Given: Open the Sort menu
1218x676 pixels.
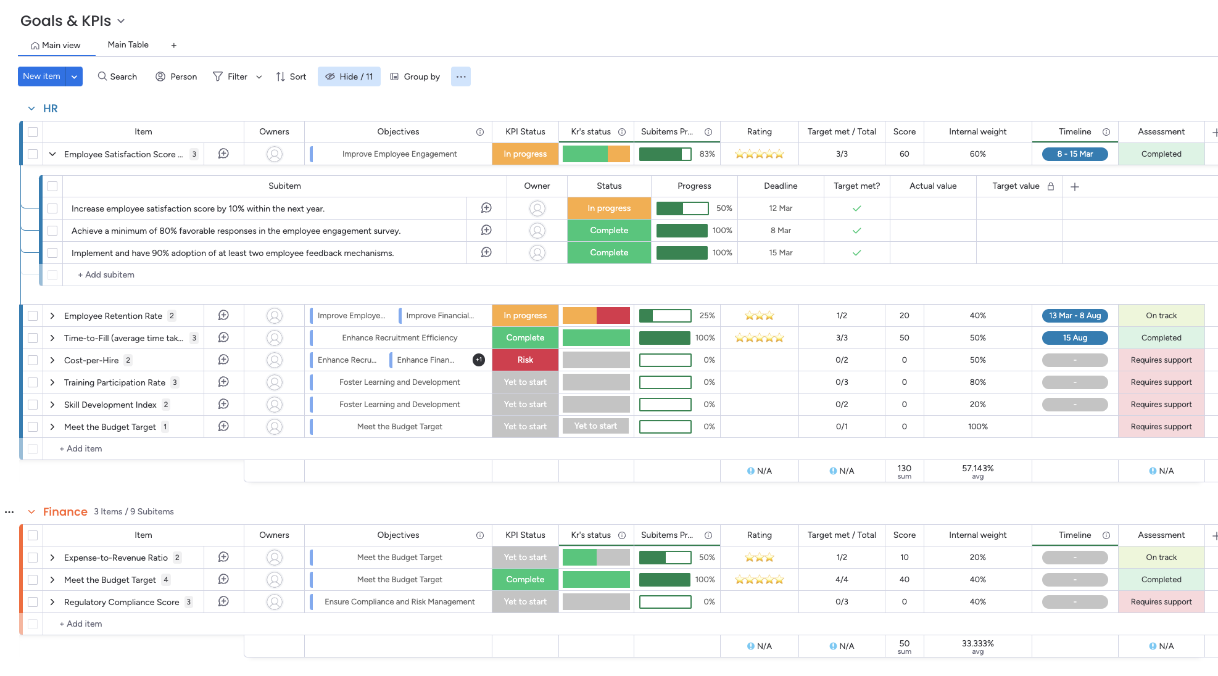Looking at the screenshot, I should point(291,76).
